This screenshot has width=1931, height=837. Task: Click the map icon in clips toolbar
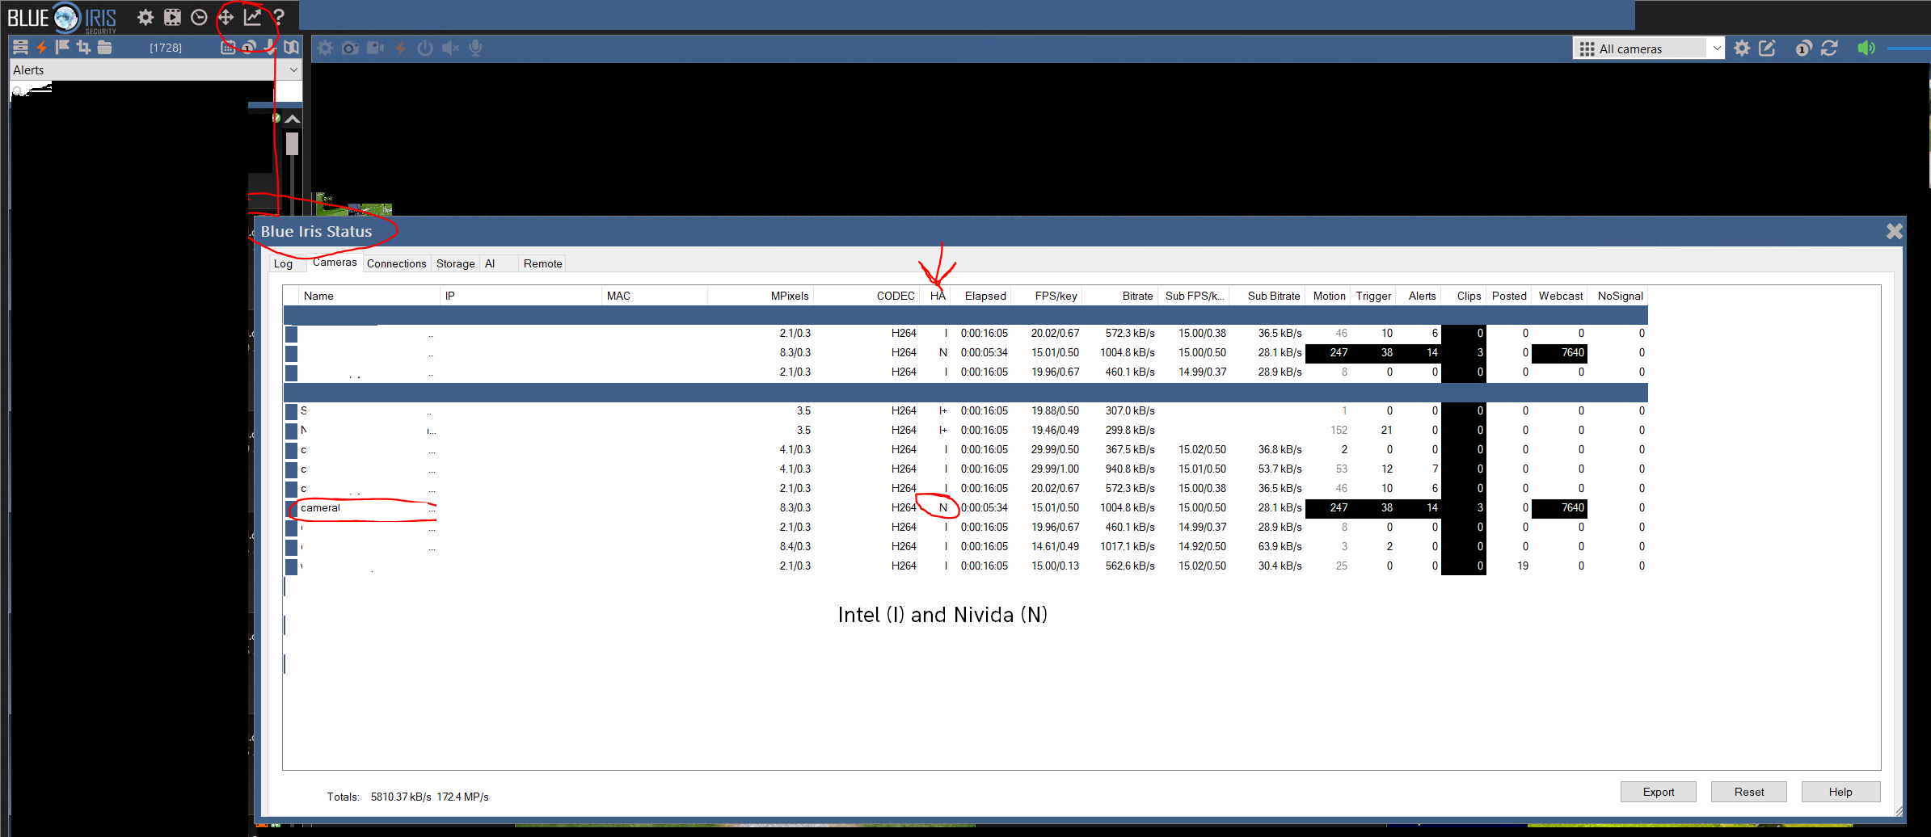coord(292,48)
